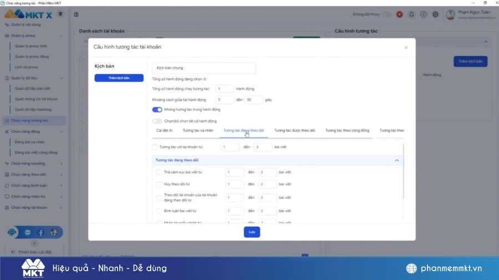The height and width of the screenshot is (280, 499).
Task: Collapse the Tương tác đang theo dõi section
Action: (x=396, y=160)
